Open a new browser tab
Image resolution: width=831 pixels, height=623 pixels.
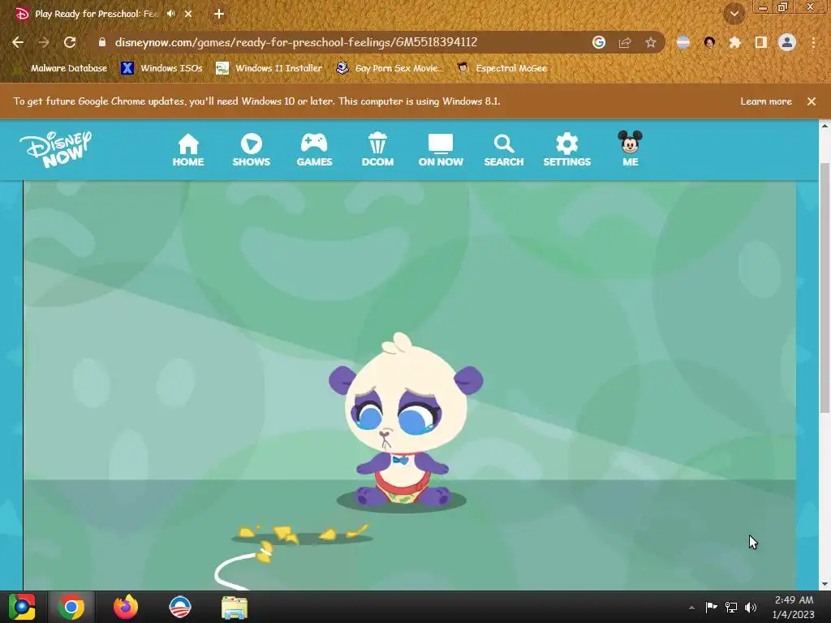pos(219,14)
